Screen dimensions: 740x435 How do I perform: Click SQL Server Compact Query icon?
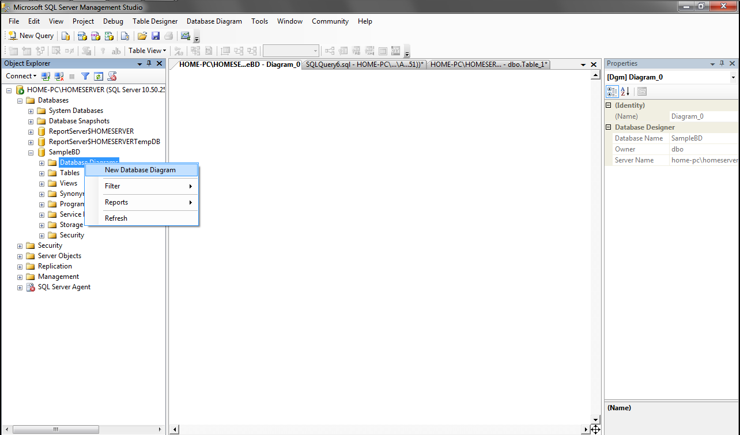pos(124,36)
